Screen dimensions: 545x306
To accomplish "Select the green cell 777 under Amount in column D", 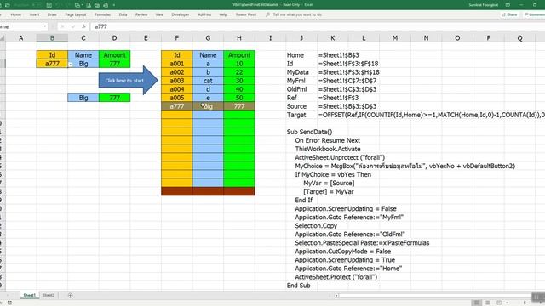I will [114, 64].
